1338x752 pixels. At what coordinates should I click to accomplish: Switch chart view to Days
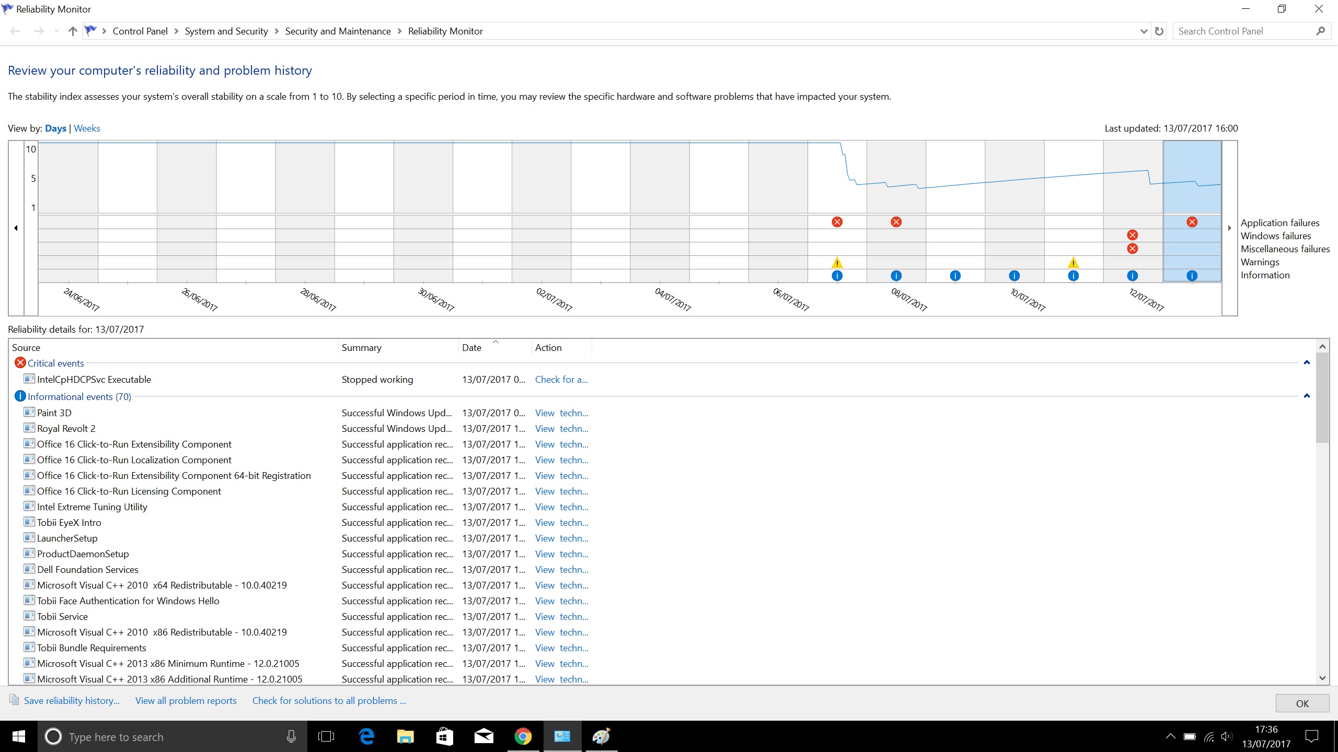tap(55, 128)
